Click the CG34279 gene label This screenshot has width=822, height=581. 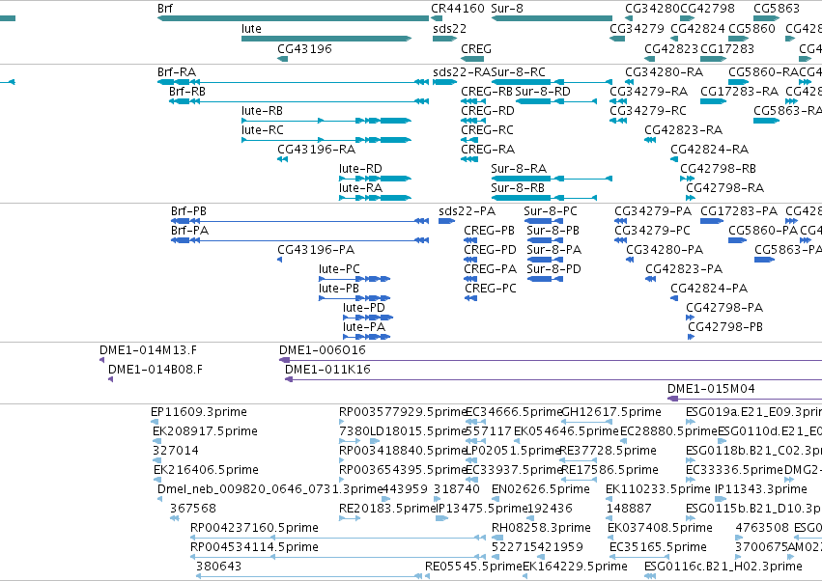(x=637, y=29)
